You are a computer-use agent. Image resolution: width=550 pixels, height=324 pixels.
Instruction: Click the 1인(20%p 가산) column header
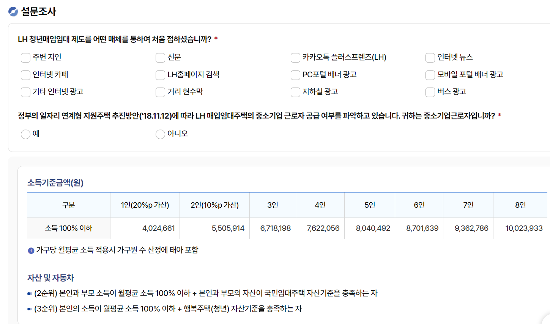coord(145,205)
